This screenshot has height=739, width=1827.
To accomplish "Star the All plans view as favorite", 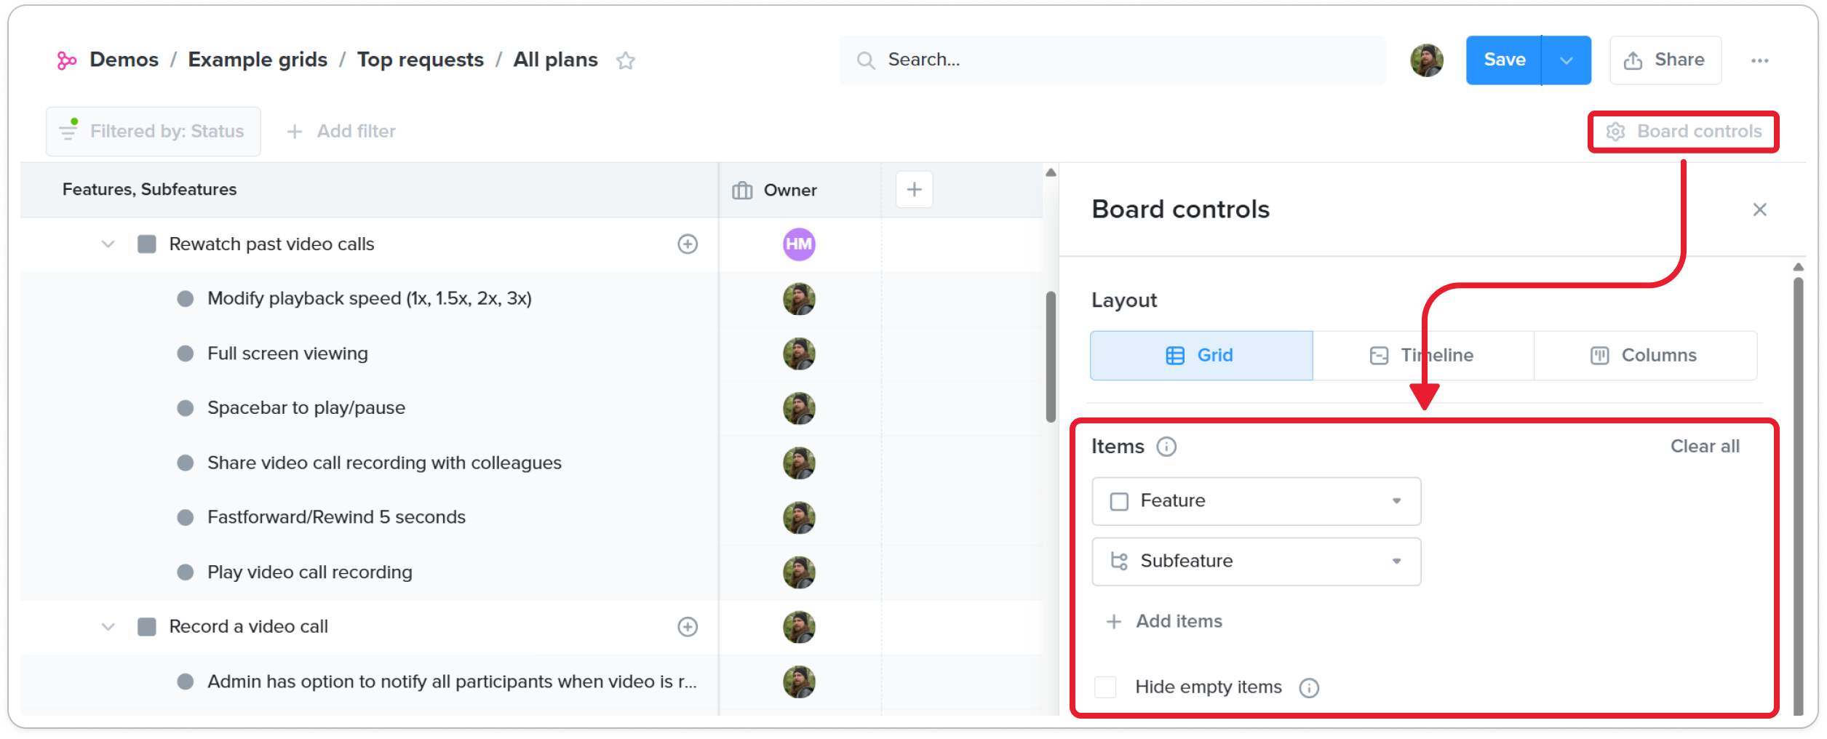I will (625, 60).
